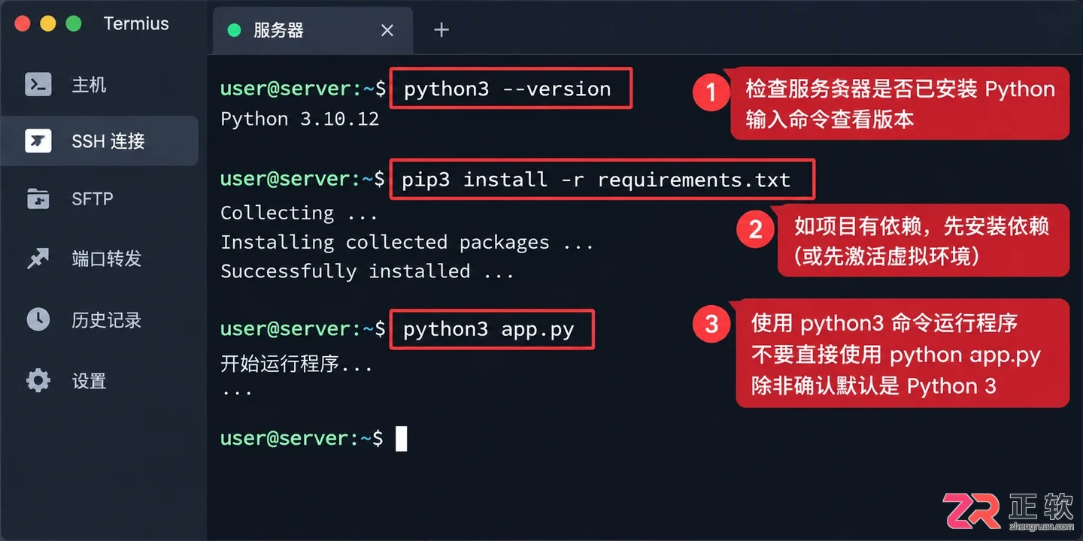Close the 服务器 tab
This screenshot has width=1083, height=541.
(387, 30)
